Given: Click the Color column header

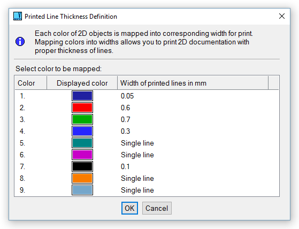Looking at the screenshot, I should (x=31, y=83).
